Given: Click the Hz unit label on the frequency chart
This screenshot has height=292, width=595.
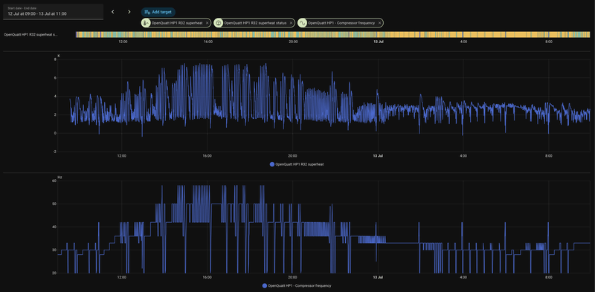Looking at the screenshot, I should tap(59, 177).
